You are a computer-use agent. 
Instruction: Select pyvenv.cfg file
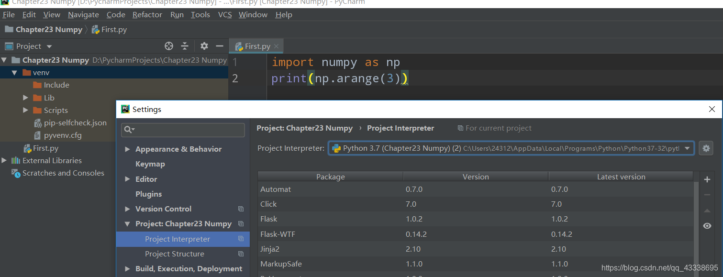57,135
